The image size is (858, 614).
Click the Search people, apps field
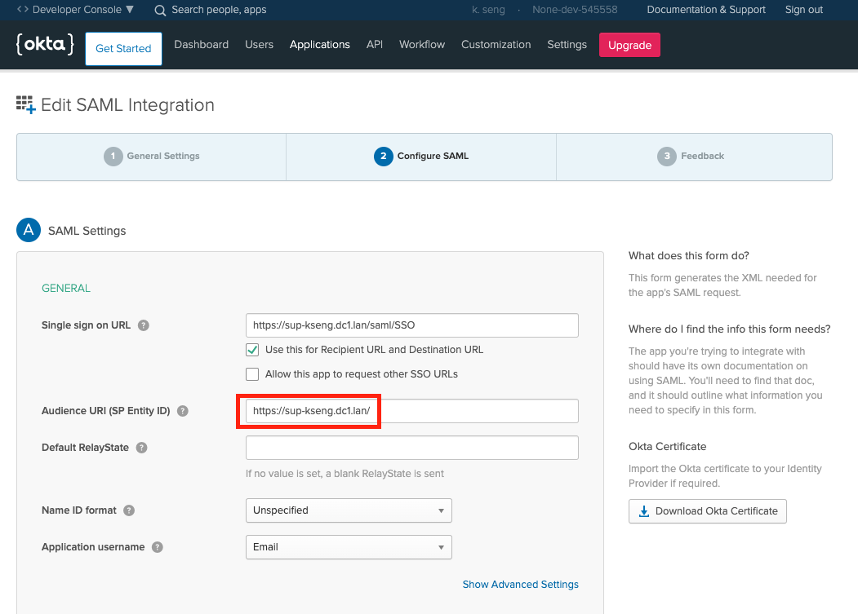pos(219,10)
